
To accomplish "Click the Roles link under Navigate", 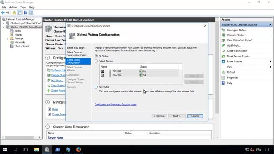I will coord(55,110).
